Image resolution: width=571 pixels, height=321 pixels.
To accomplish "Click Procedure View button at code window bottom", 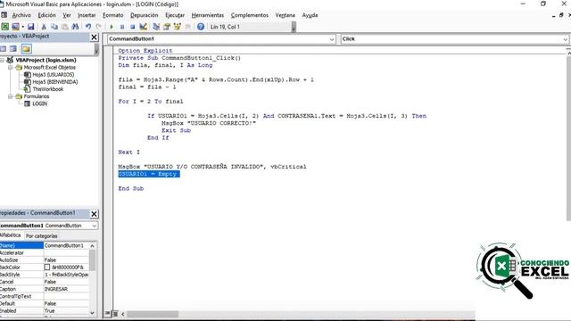I will click(108, 313).
